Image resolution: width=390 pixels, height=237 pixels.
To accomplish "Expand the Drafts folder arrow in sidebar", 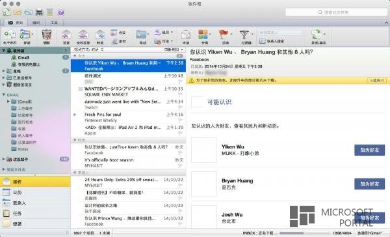I will [x=3, y=71].
